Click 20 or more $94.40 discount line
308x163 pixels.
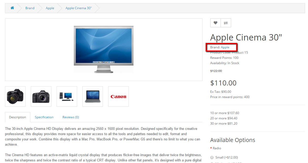pyautogui.click(x=224, y=118)
